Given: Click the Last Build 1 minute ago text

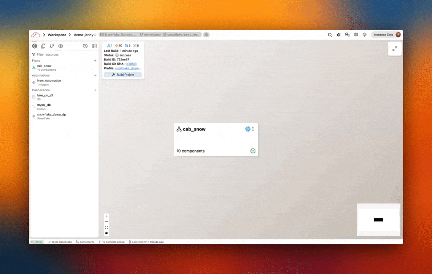Looking at the screenshot, I should (121, 51).
